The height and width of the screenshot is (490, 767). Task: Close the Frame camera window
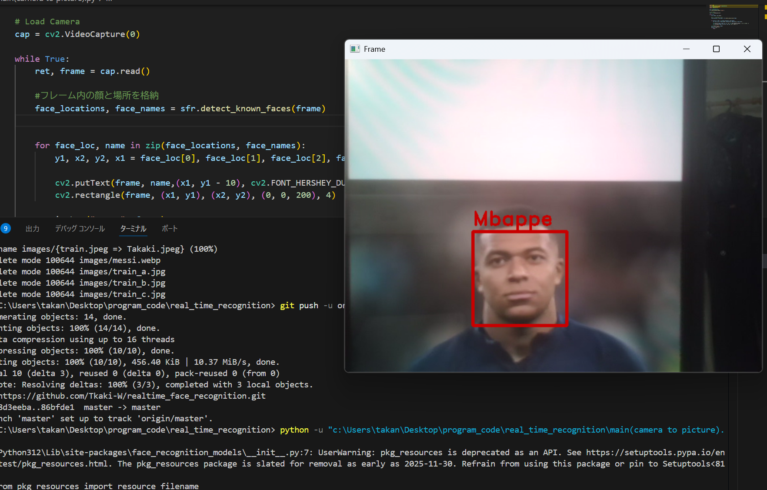pyautogui.click(x=747, y=49)
